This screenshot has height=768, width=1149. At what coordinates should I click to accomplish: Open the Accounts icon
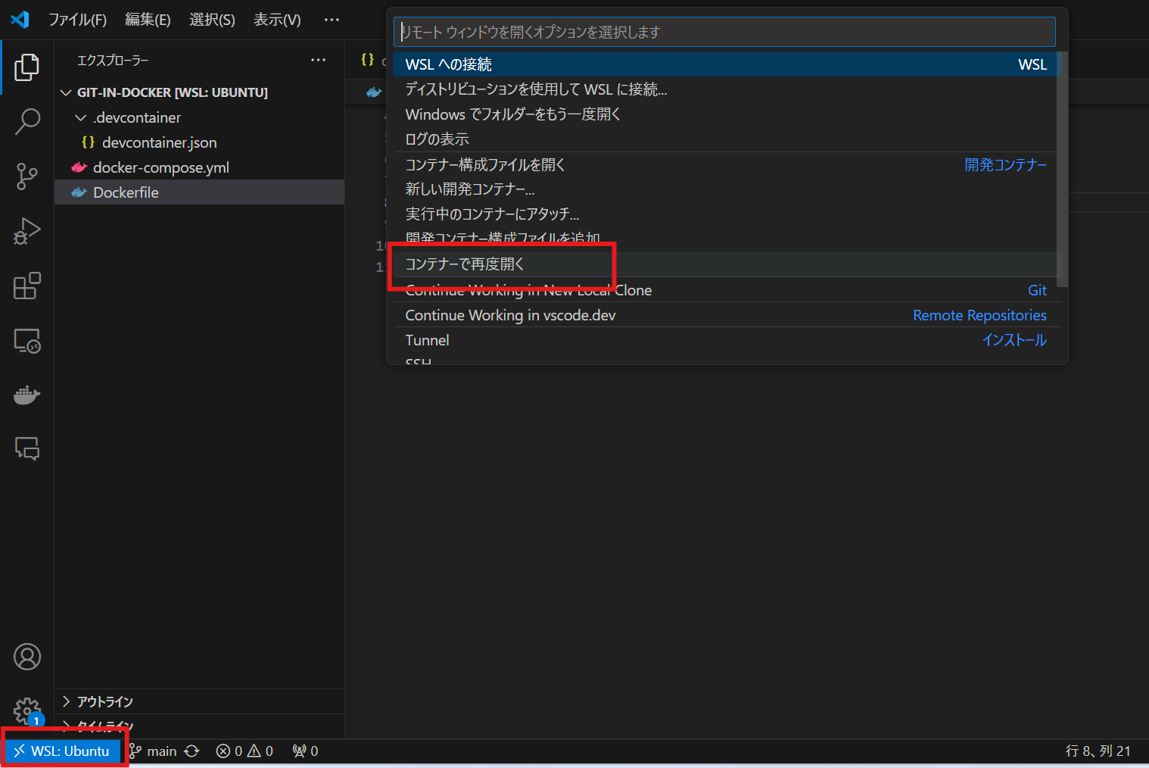tap(26, 657)
